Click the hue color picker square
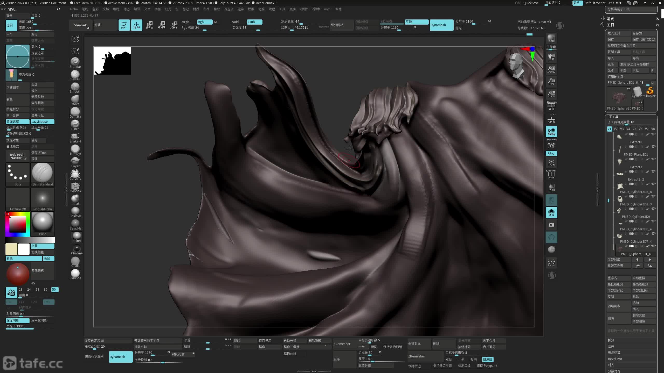This screenshot has width=664, height=373. (x=18, y=224)
